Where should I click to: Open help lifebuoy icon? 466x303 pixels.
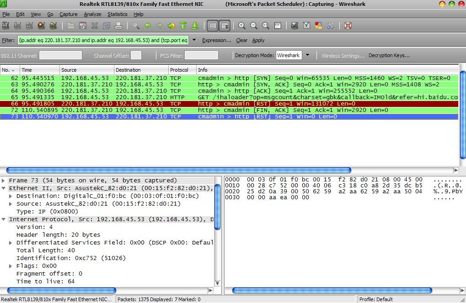click(x=348, y=26)
